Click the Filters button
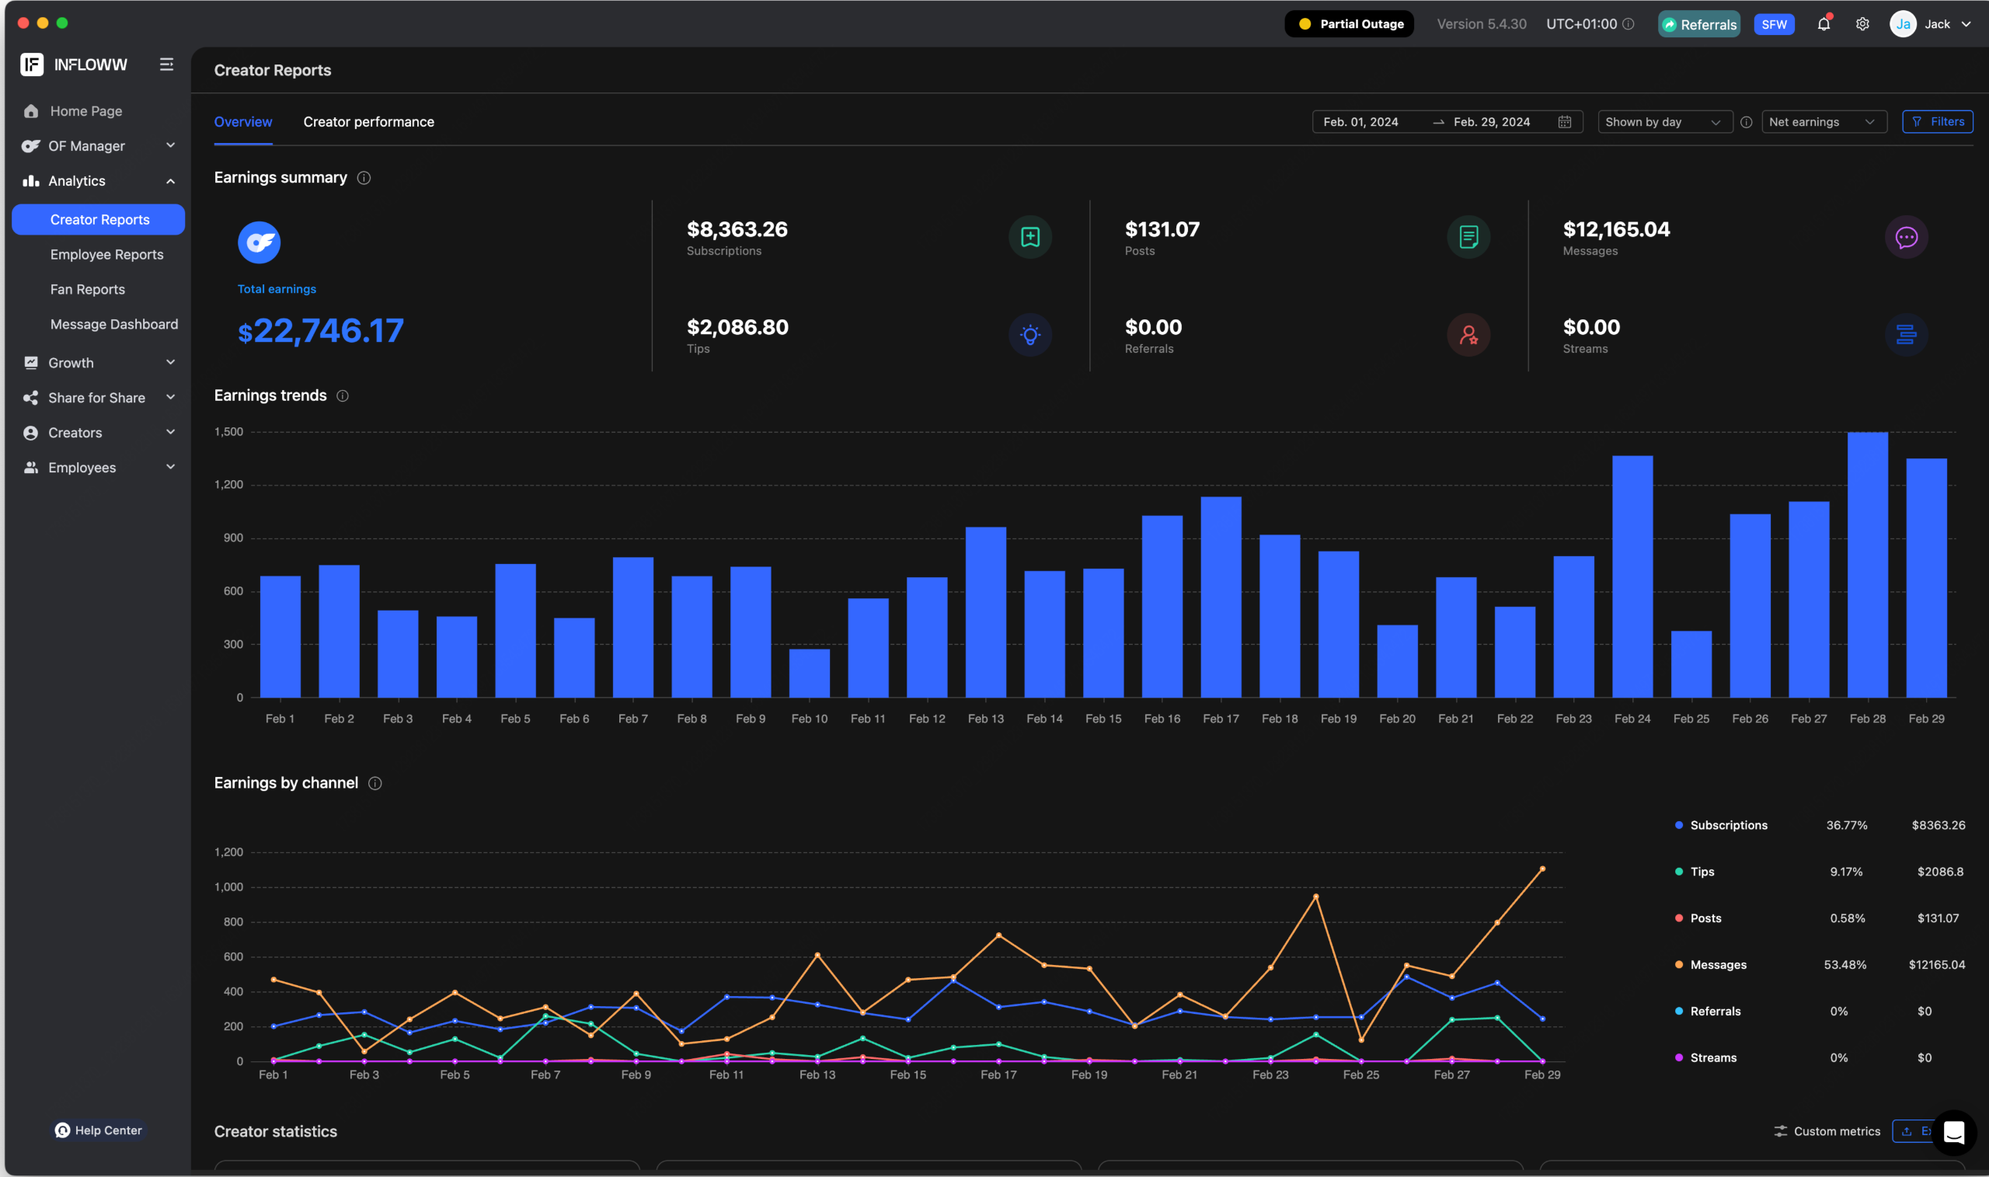This screenshot has height=1177, width=1989. tap(1937, 122)
